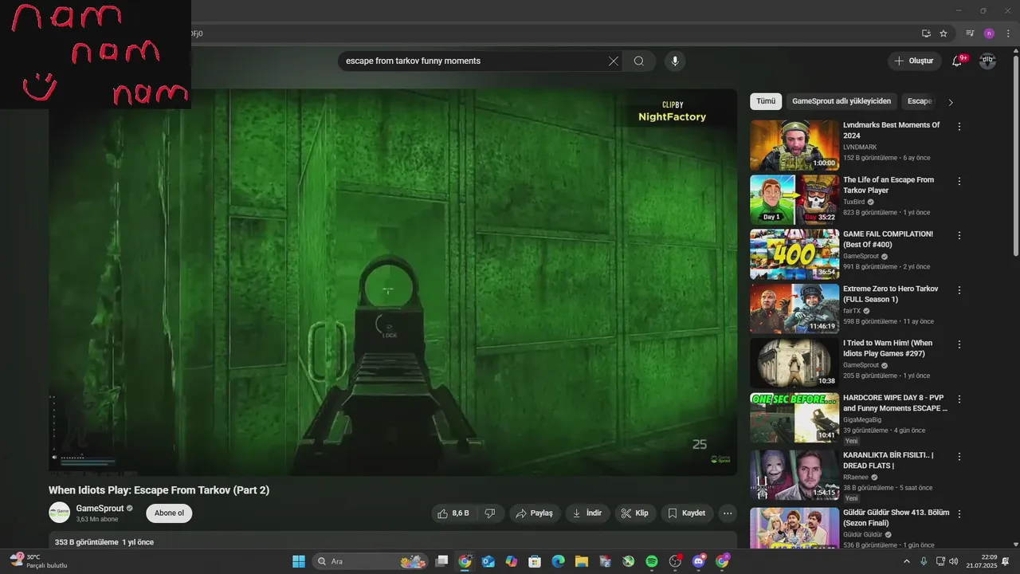1020x574 pixels.
Task: Open KARANLIKTA BİR FISILTI thumbnail
Action: point(794,475)
